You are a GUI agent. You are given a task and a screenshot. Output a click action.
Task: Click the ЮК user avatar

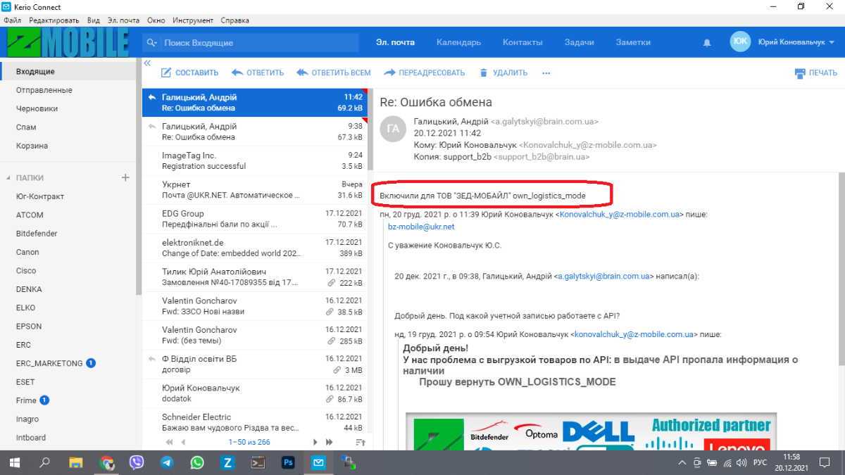(x=740, y=42)
